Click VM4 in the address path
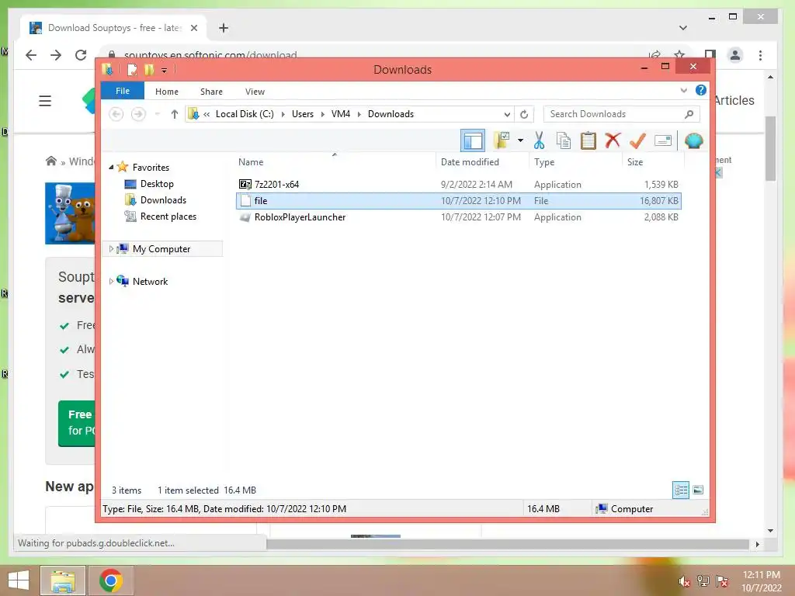795x596 pixels. (341, 114)
